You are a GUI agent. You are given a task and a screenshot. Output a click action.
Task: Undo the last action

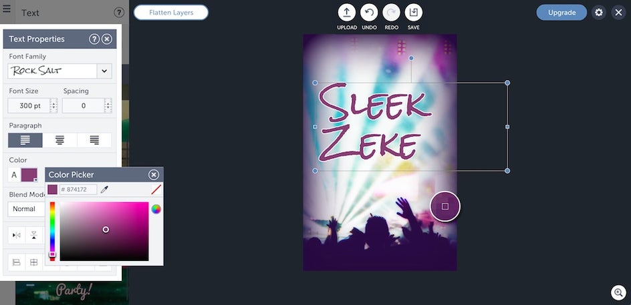pos(369,13)
